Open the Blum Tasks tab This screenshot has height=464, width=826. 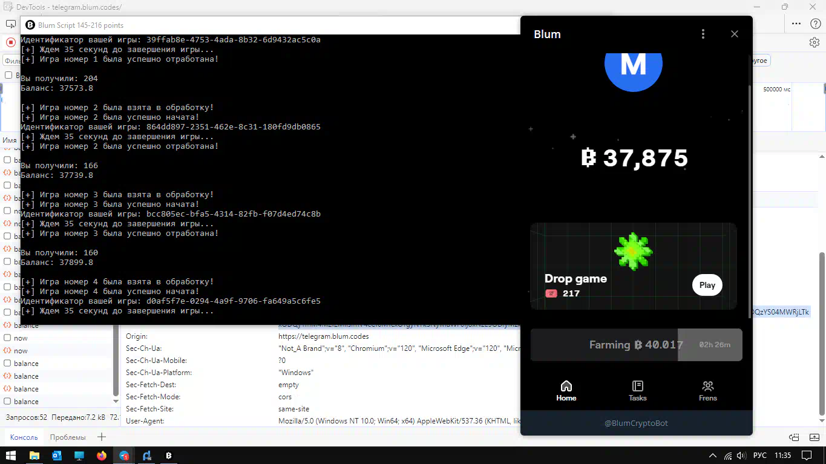point(637,391)
